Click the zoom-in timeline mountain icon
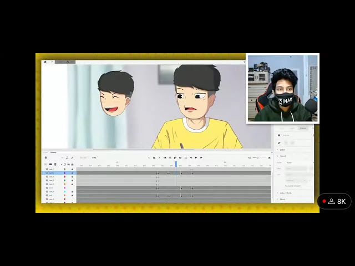The width and height of the screenshot is (355, 266). point(269,157)
